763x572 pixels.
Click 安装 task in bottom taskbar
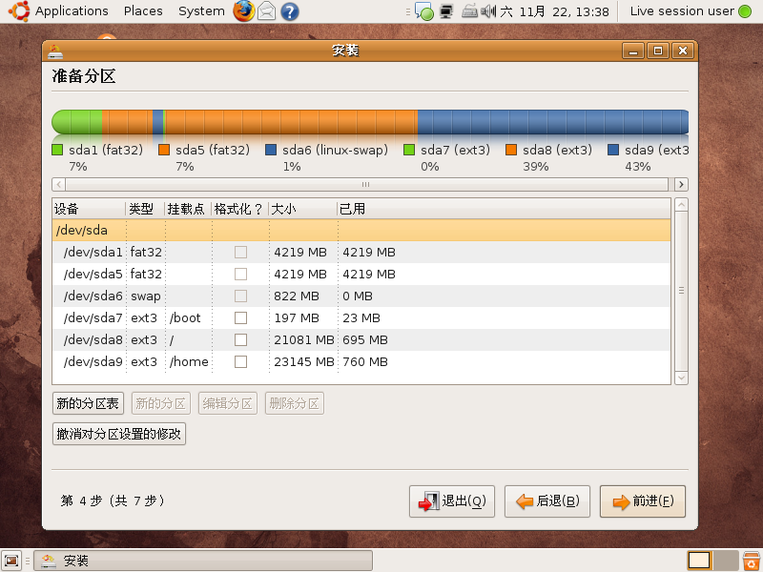203,561
